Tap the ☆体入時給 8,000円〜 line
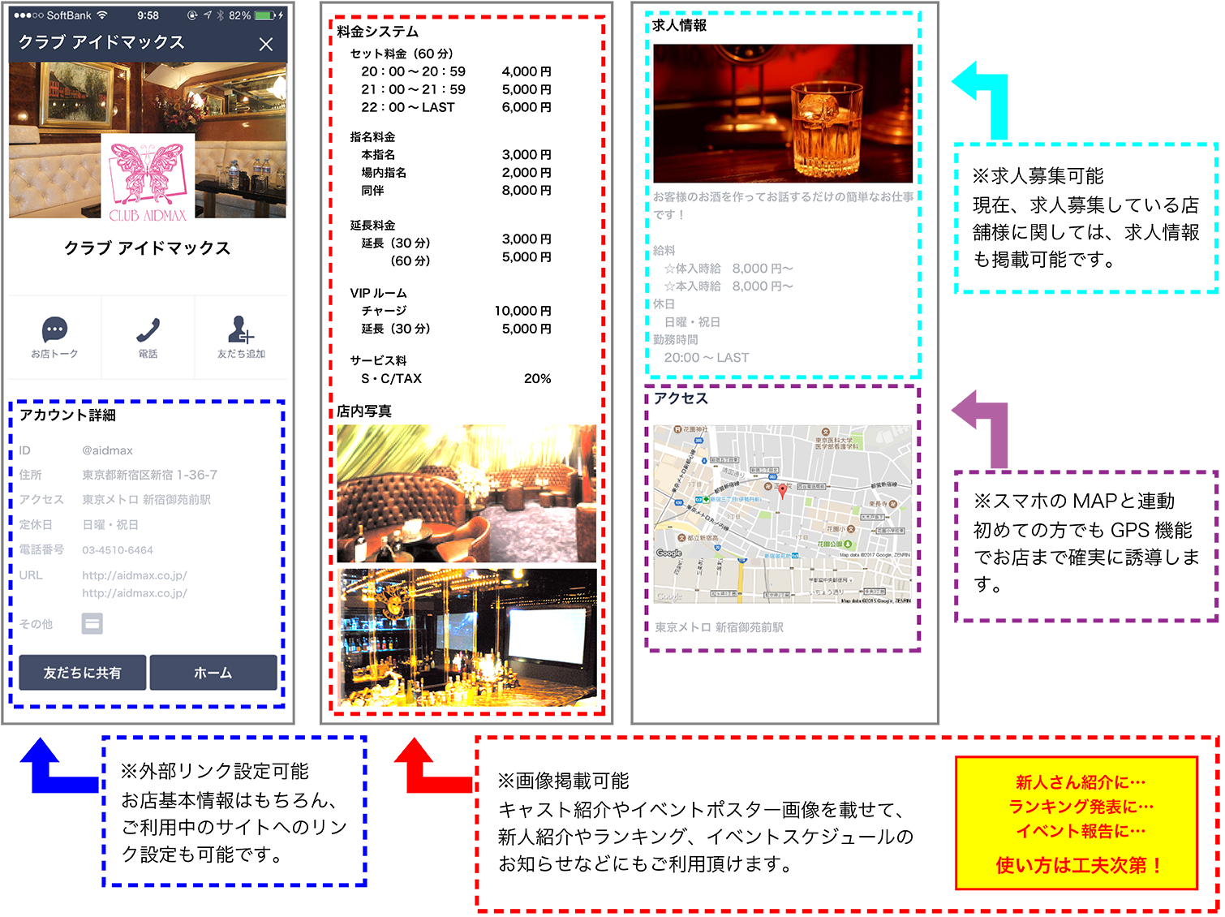The height and width of the screenshot is (917, 1225). click(729, 268)
